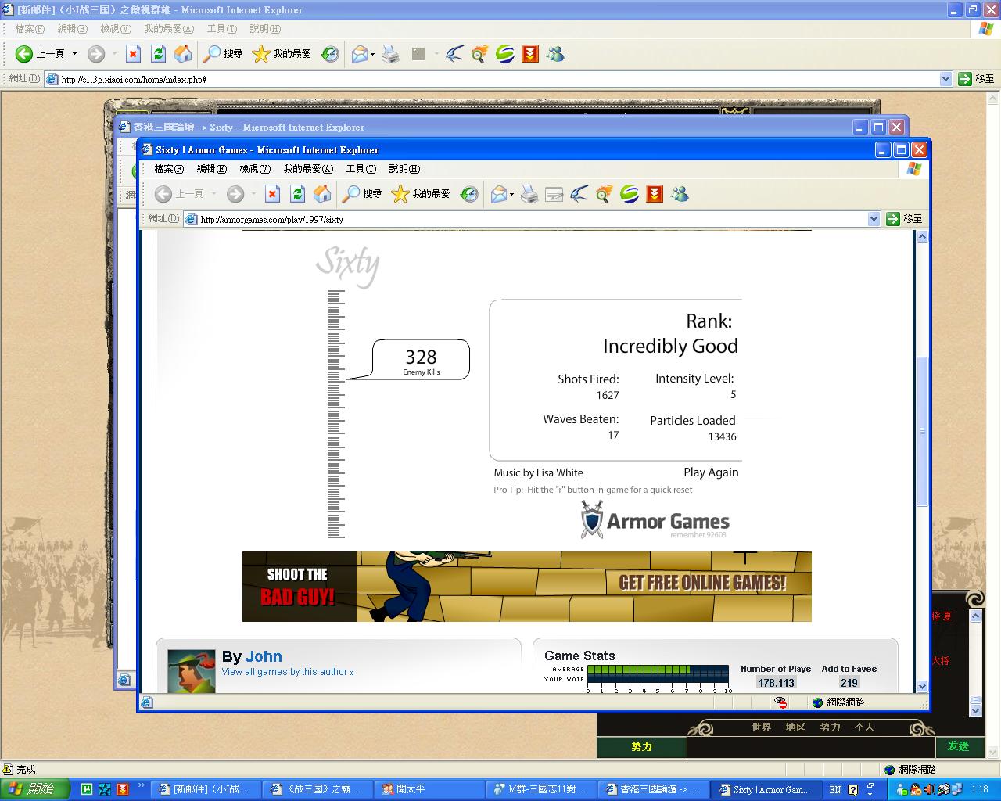Go to the Home page in the Sixty window
This screenshot has height=801, width=1001.
(x=322, y=194)
